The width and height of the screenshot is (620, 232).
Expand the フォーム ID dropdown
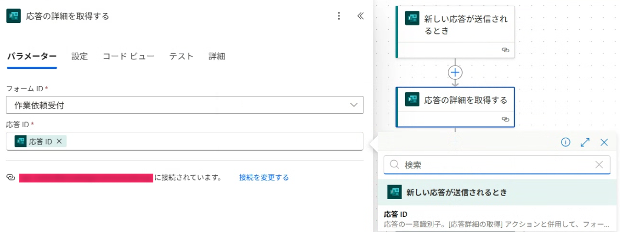[x=354, y=105]
